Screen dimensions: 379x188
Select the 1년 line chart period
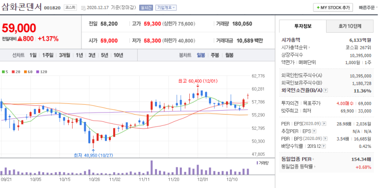79,55
